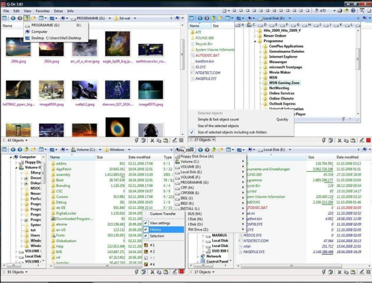
Task: Open the Favorites menu
Action: click(x=43, y=11)
